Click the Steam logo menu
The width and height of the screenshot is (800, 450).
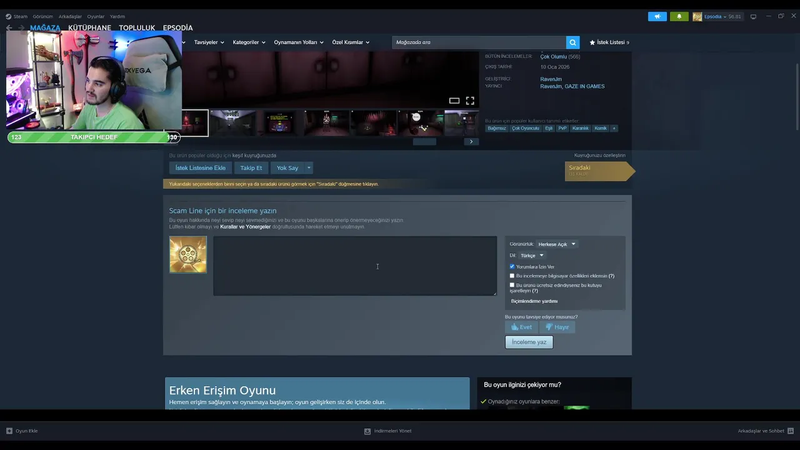(x=9, y=16)
